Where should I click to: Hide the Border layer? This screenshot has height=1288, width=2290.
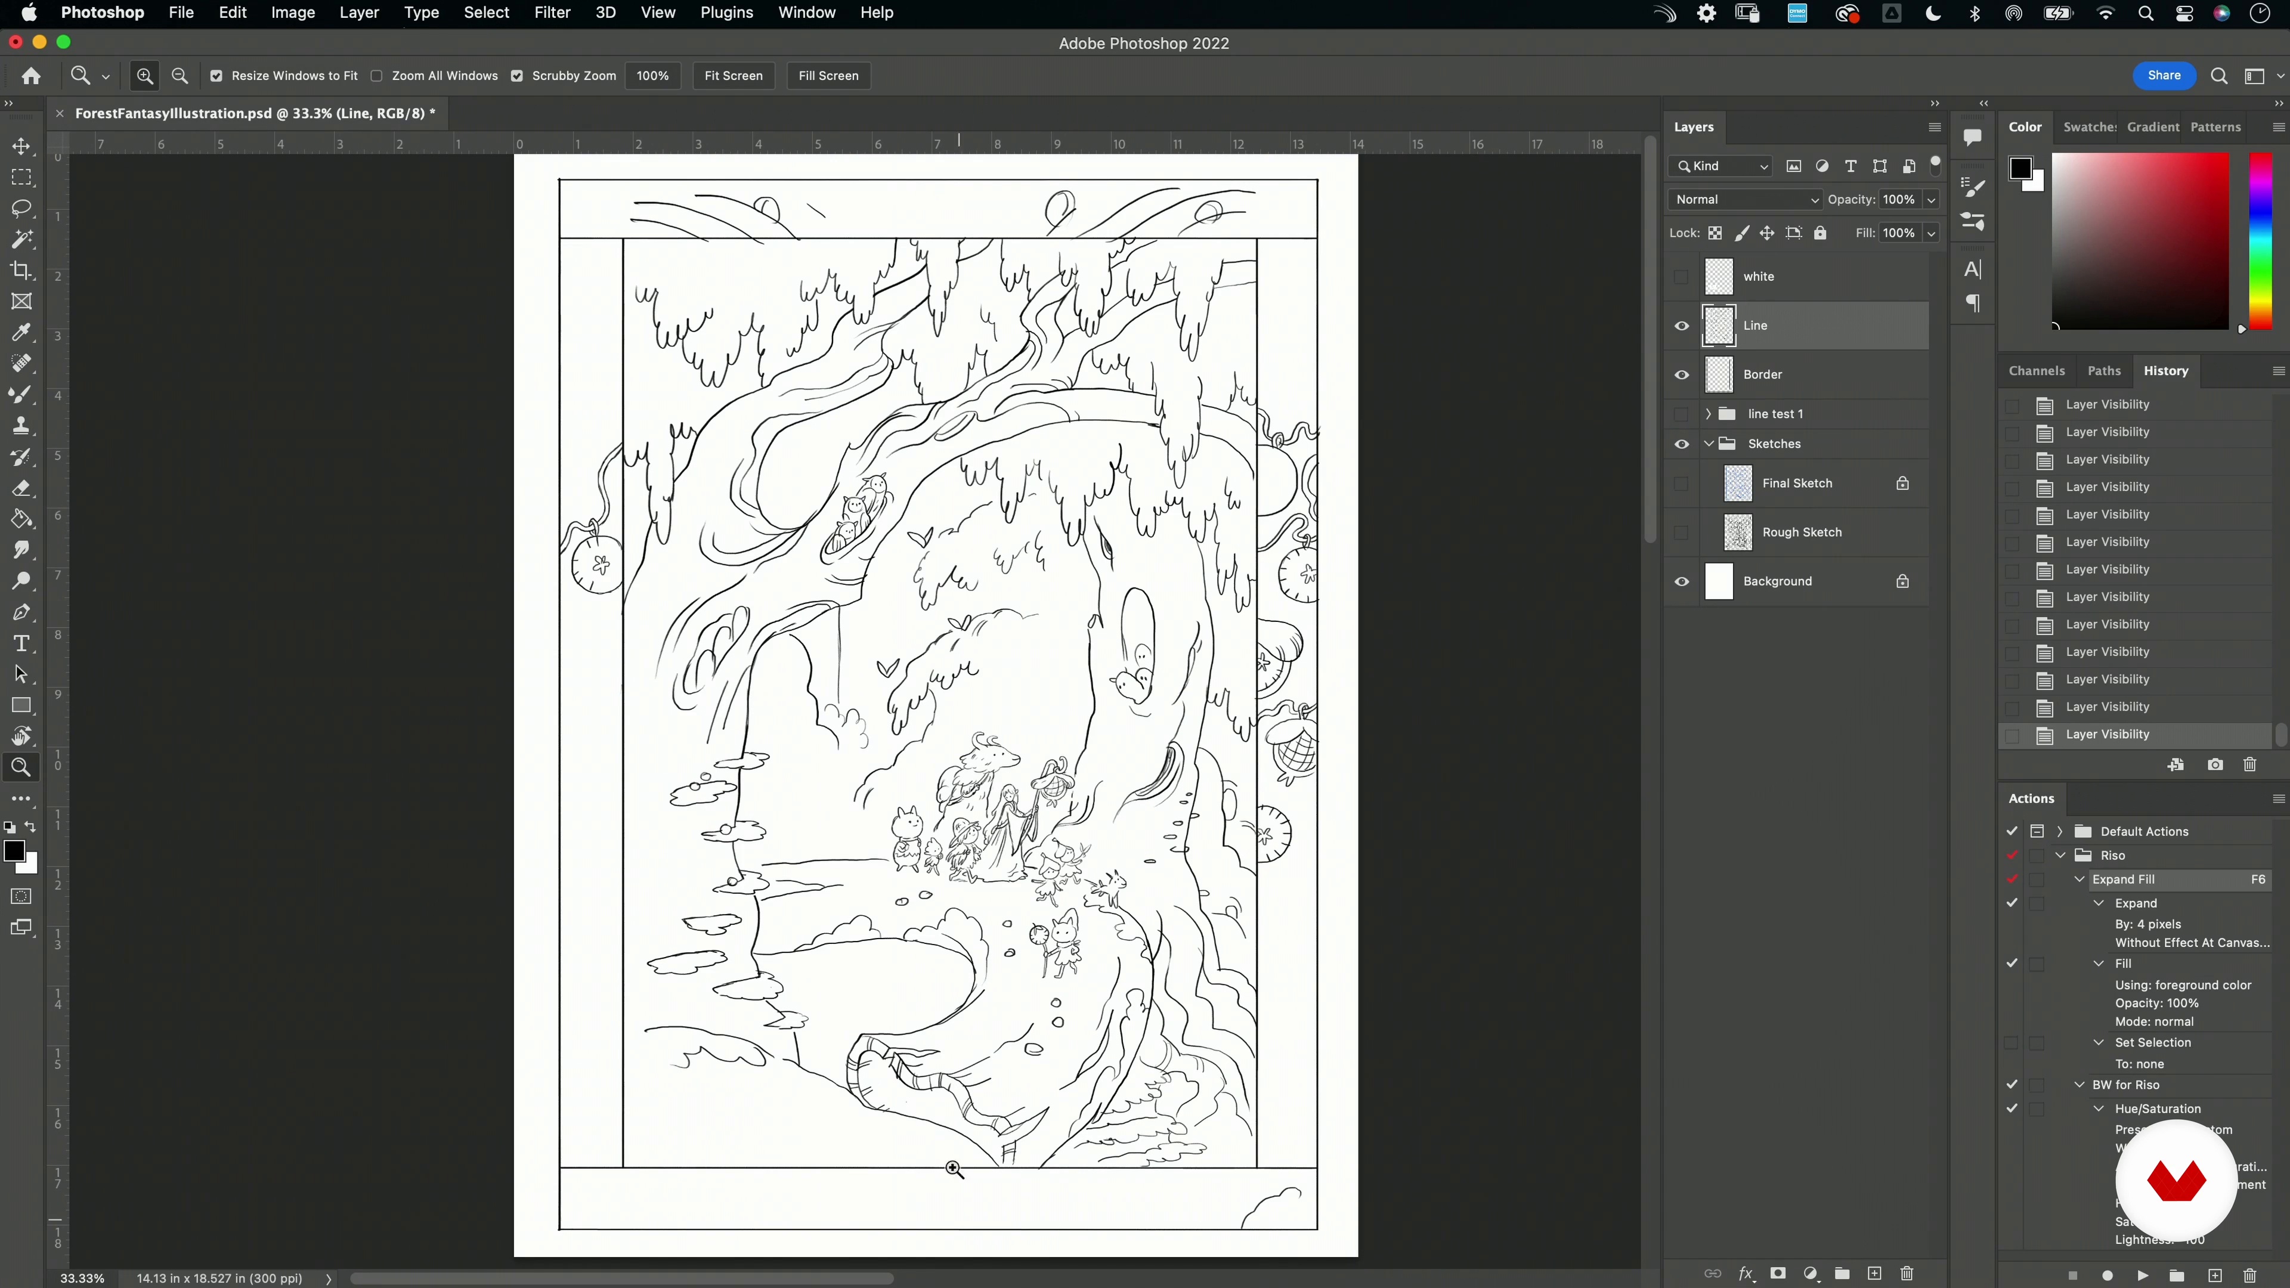[1681, 374]
